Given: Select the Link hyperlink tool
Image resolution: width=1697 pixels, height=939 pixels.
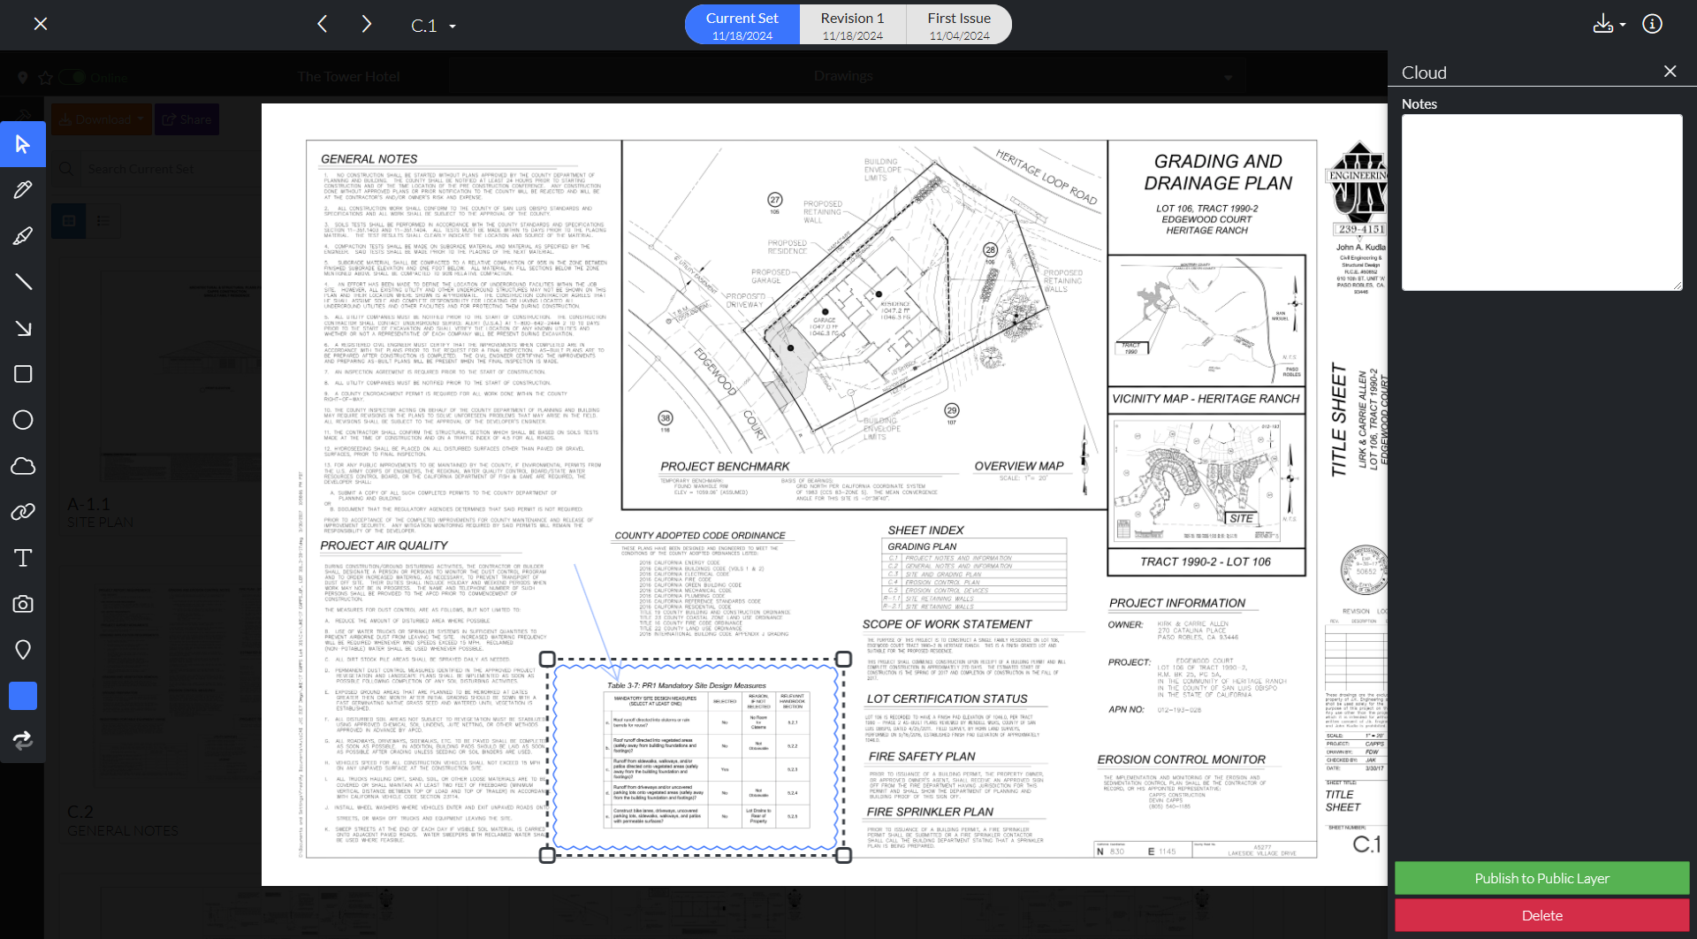Looking at the screenshot, I should [23, 512].
